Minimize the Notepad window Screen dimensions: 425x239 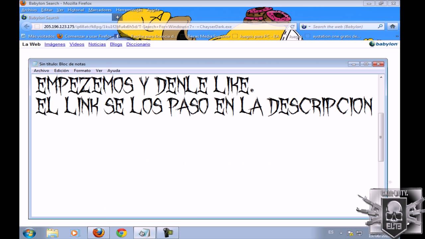coord(354,64)
